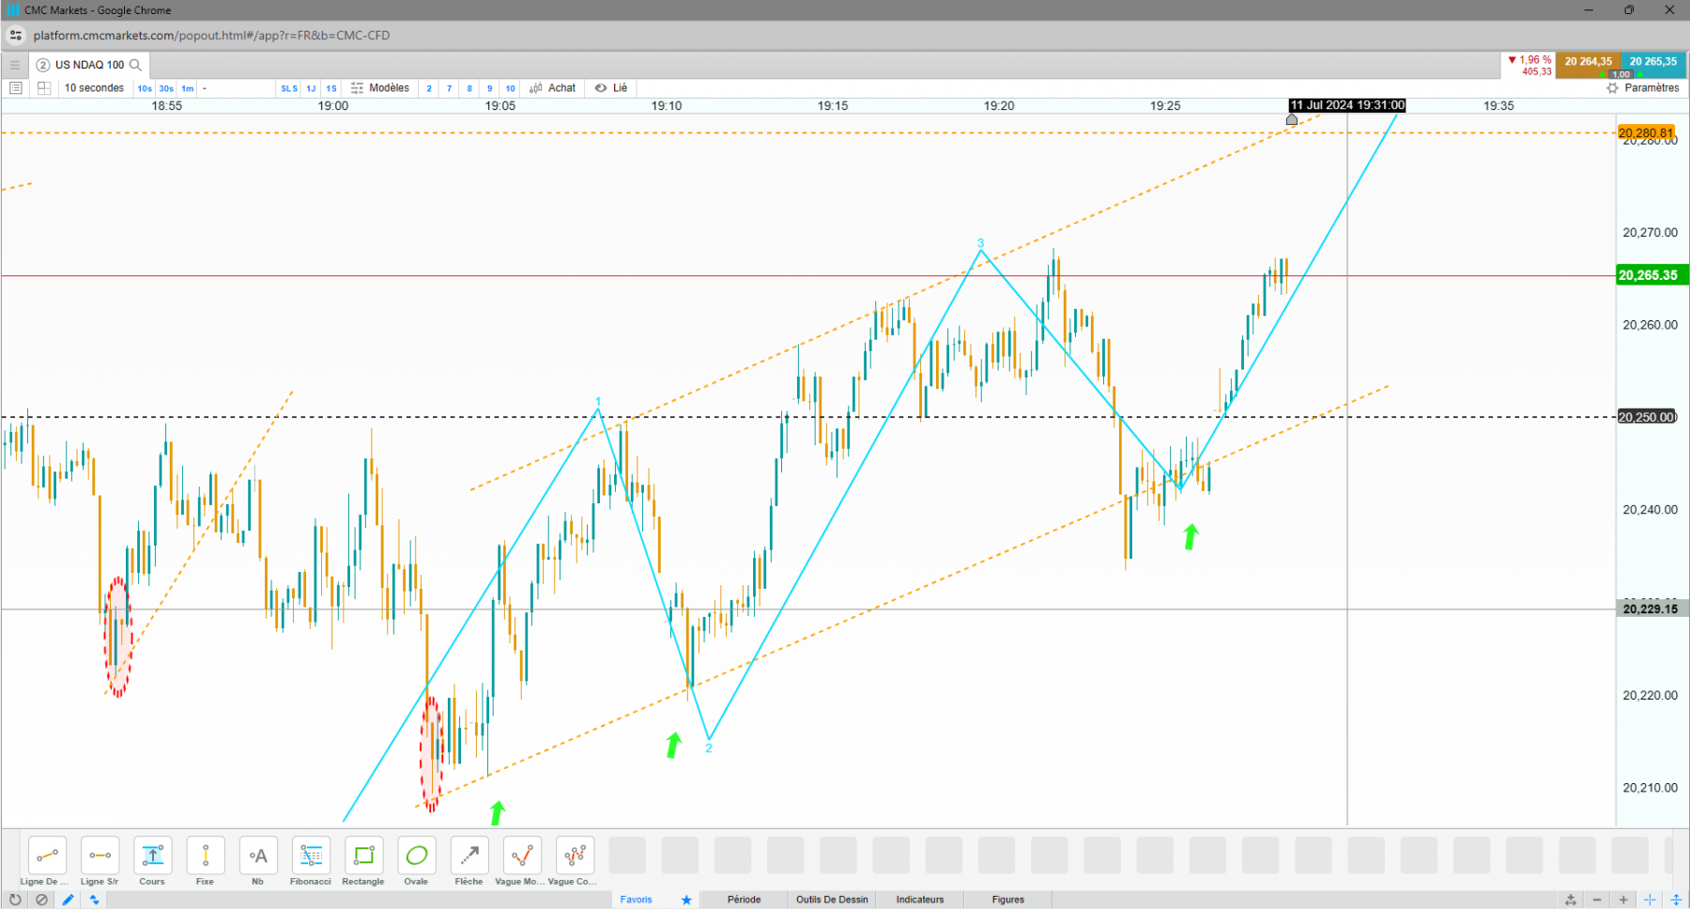Click the orange 20,280.81 price level label

coord(1646,132)
